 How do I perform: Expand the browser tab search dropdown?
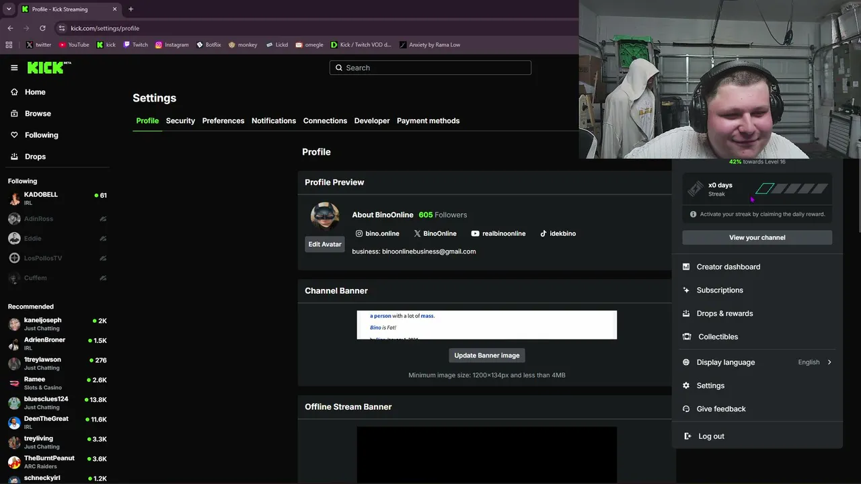coord(9,9)
